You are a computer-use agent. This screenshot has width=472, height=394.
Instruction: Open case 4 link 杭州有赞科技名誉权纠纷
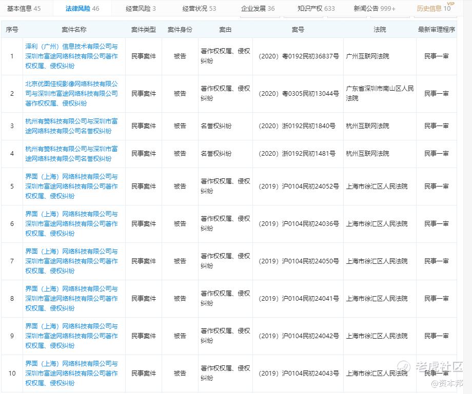[x=71, y=154]
